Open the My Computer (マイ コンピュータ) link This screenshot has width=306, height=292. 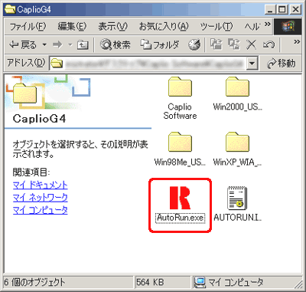point(40,210)
